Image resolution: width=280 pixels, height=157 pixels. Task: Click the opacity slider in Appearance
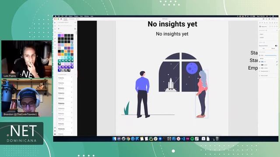pyautogui.click(x=270, y=55)
